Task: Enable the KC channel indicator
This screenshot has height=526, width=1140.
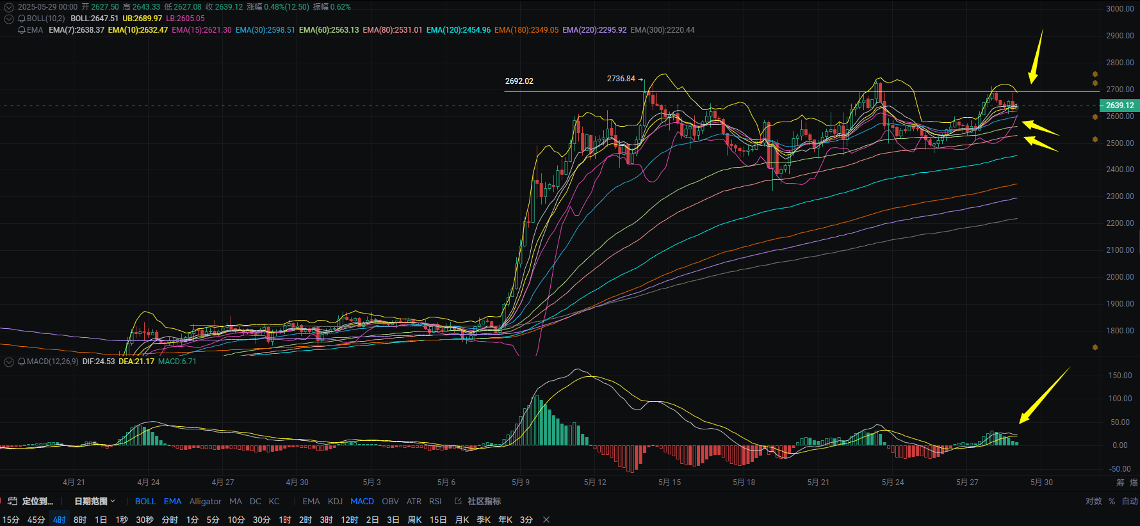Action: [x=274, y=501]
